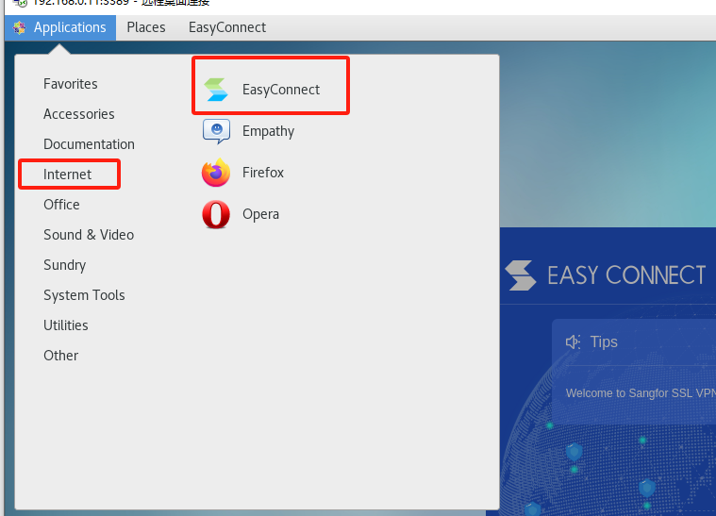The image size is (716, 516).
Task: Select the Office category
Action: coord(61,205)
